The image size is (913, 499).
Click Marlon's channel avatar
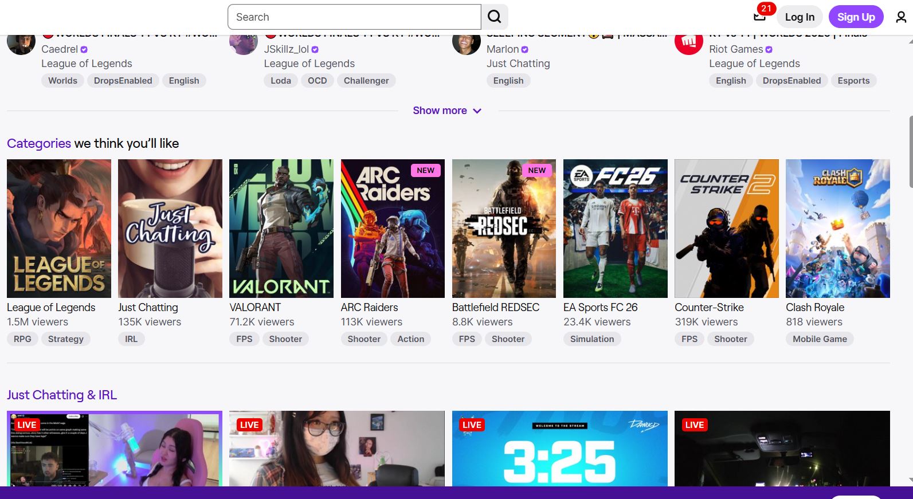coord(466,42)
